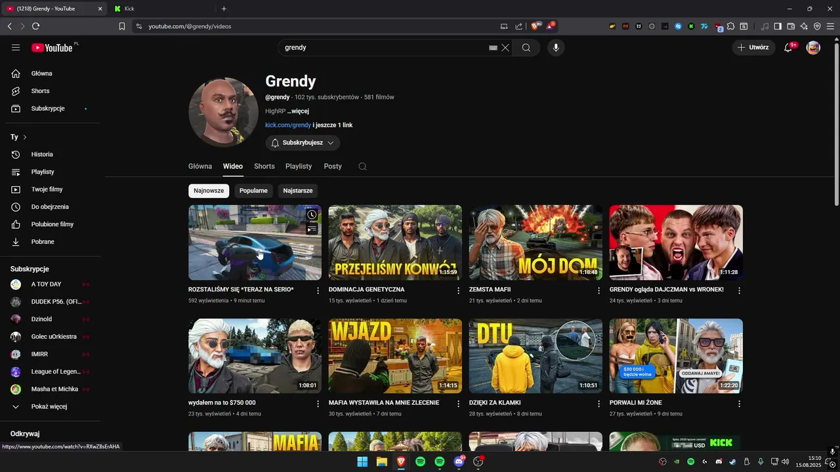Open options menu for DZIĘKI ZA KLAMKI video
The width and height of the screenshot is (840, 472).
(x=598, y=404)
